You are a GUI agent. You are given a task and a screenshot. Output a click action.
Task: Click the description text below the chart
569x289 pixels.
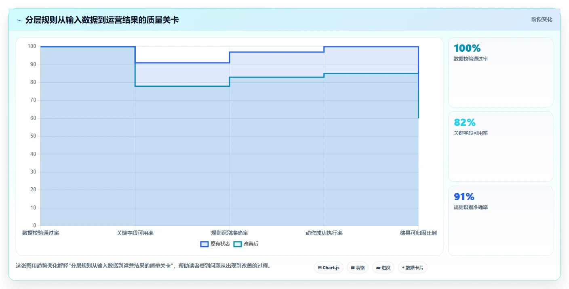143,266
